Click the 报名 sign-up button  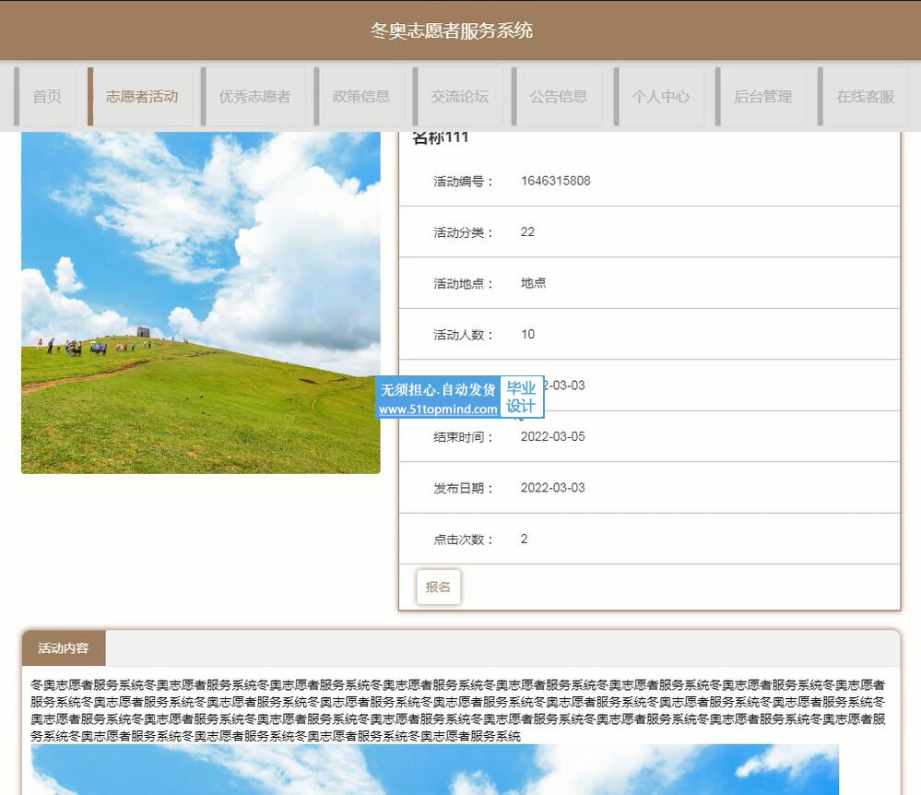438,587
